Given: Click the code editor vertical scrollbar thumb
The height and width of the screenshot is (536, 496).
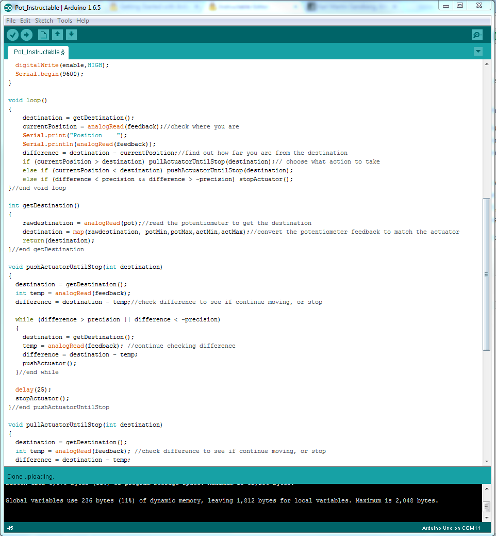Looking at the screenshot, I should (486, 274).
